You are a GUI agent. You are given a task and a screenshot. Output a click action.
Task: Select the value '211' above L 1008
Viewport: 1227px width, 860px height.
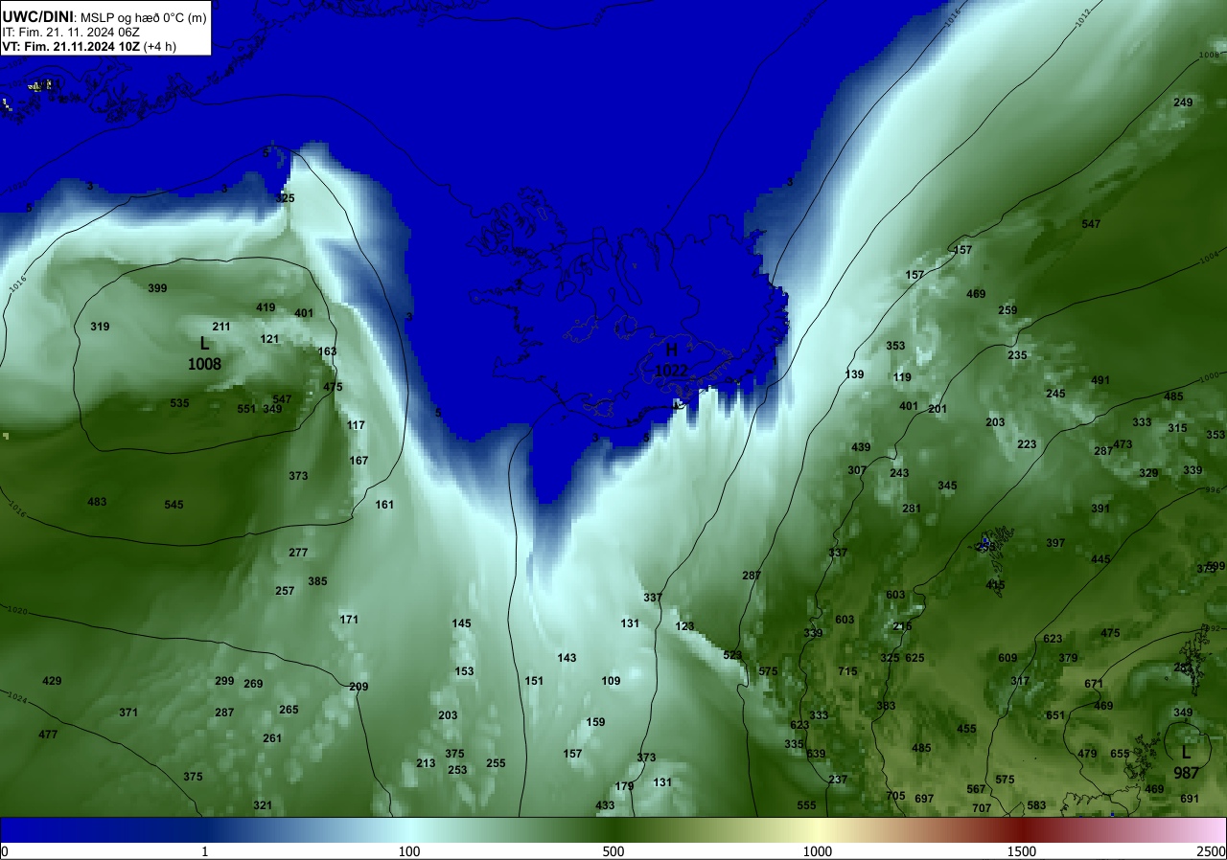[x=221, y=327]
